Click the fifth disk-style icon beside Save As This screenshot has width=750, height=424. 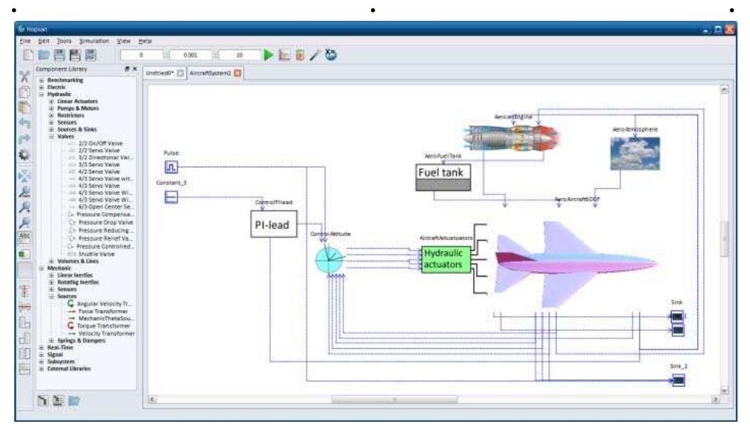click(90, 55)
